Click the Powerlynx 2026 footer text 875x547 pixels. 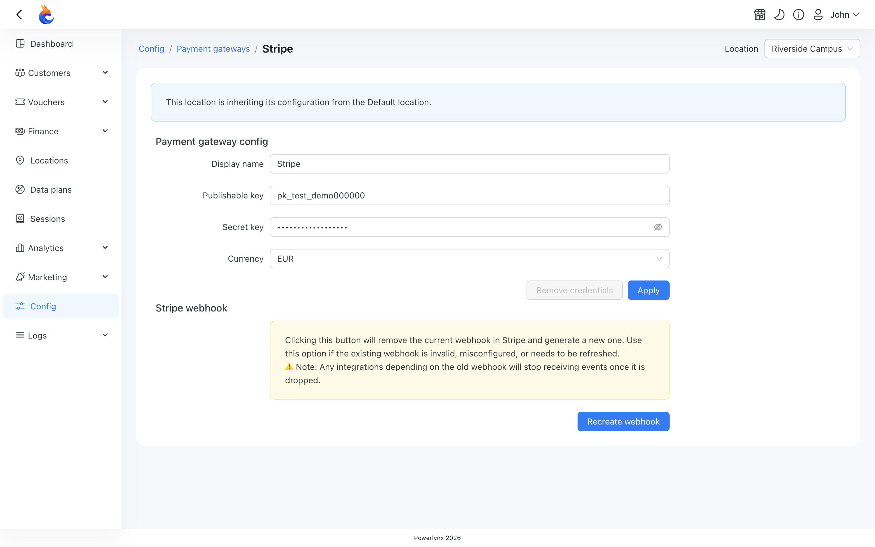click(437, 538)
